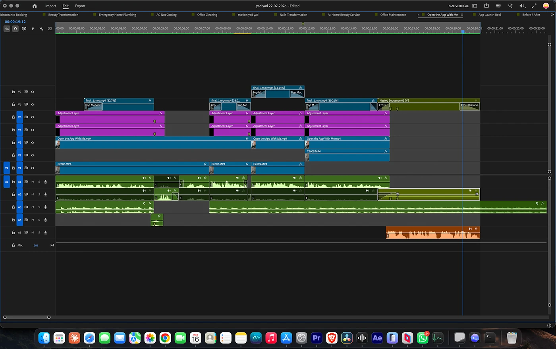Select the C2606.MP4 clip on V1
This screenshot has width=556, height=349.
pos(132,168)
